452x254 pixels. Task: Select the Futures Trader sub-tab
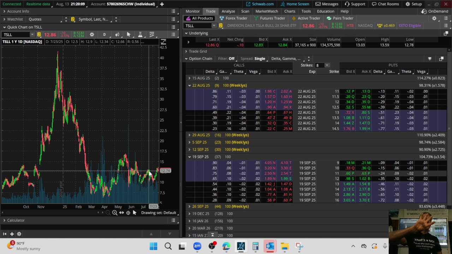[x=269, y=18]
